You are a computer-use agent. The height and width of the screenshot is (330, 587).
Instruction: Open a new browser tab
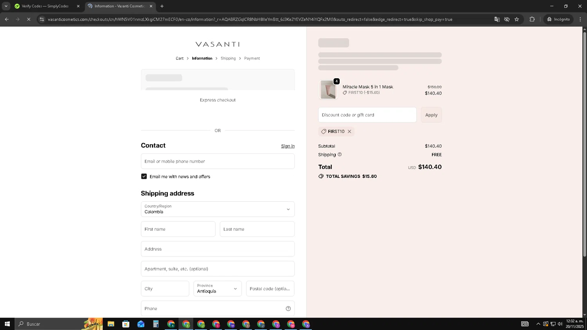tap(162, 6)
